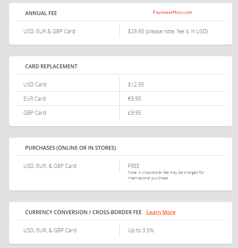This screenshot has width=238, height=248.
Task: Click USD, EUR & GBP Card under Annual Fee
Action: [49, 32]
